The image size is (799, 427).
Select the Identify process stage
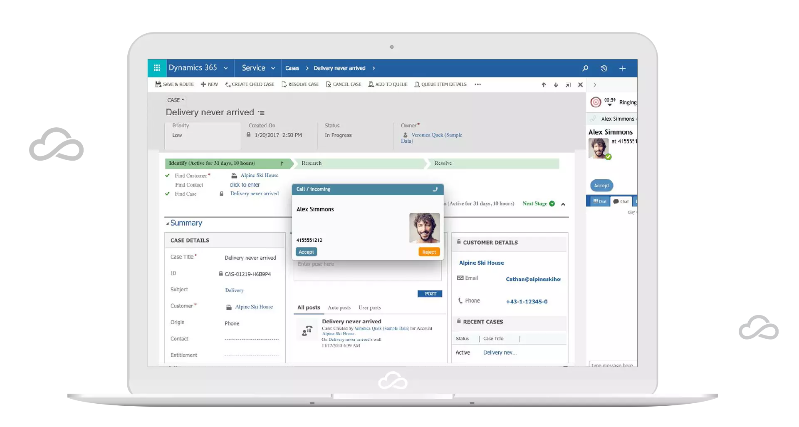[x=229, y=163]
